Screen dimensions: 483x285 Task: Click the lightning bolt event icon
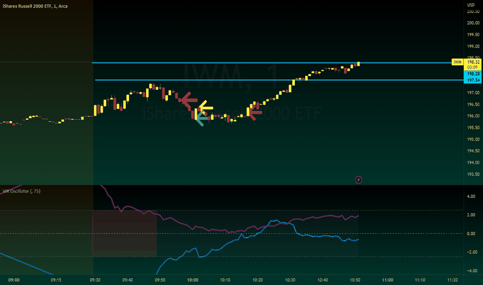(x=358, y=180)
